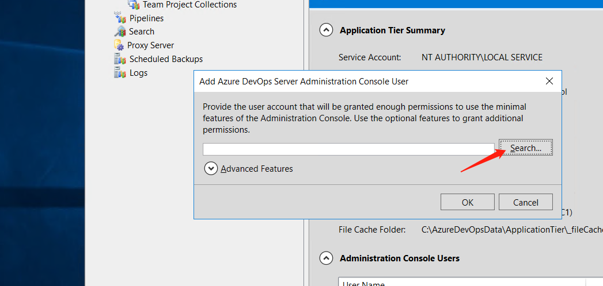603x286 pixels.
Task: Select Pipelines in the tree
Action: (146, 18)
